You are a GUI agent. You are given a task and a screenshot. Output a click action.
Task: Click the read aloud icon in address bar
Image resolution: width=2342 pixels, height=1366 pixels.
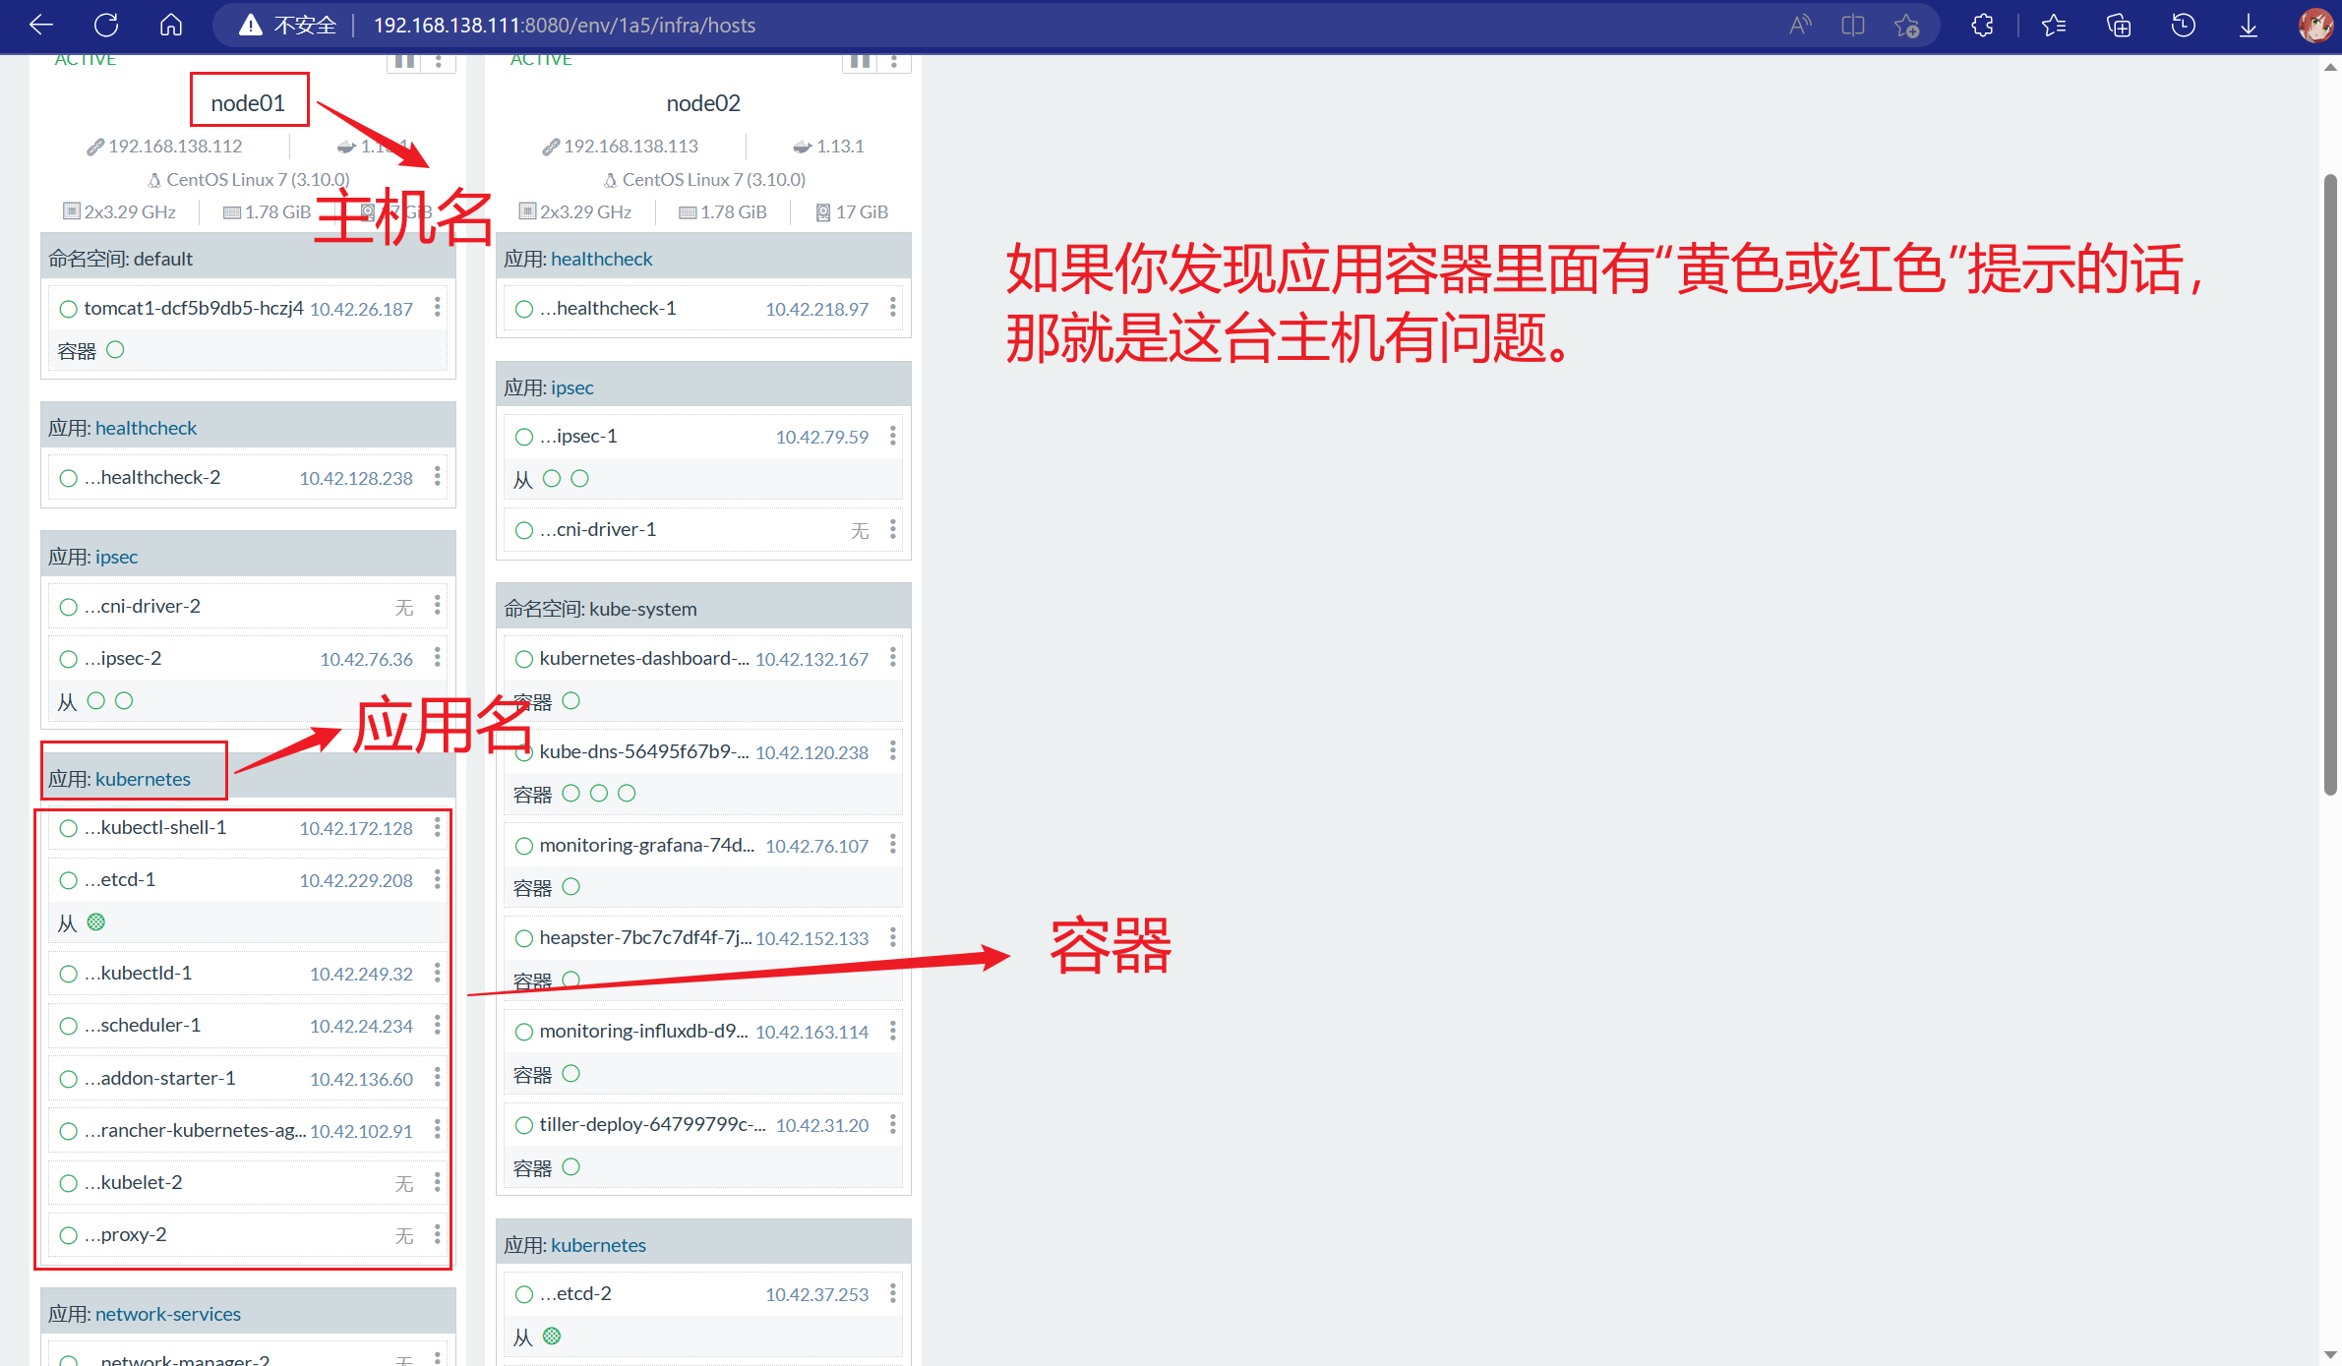click(x=1800, y=25)
